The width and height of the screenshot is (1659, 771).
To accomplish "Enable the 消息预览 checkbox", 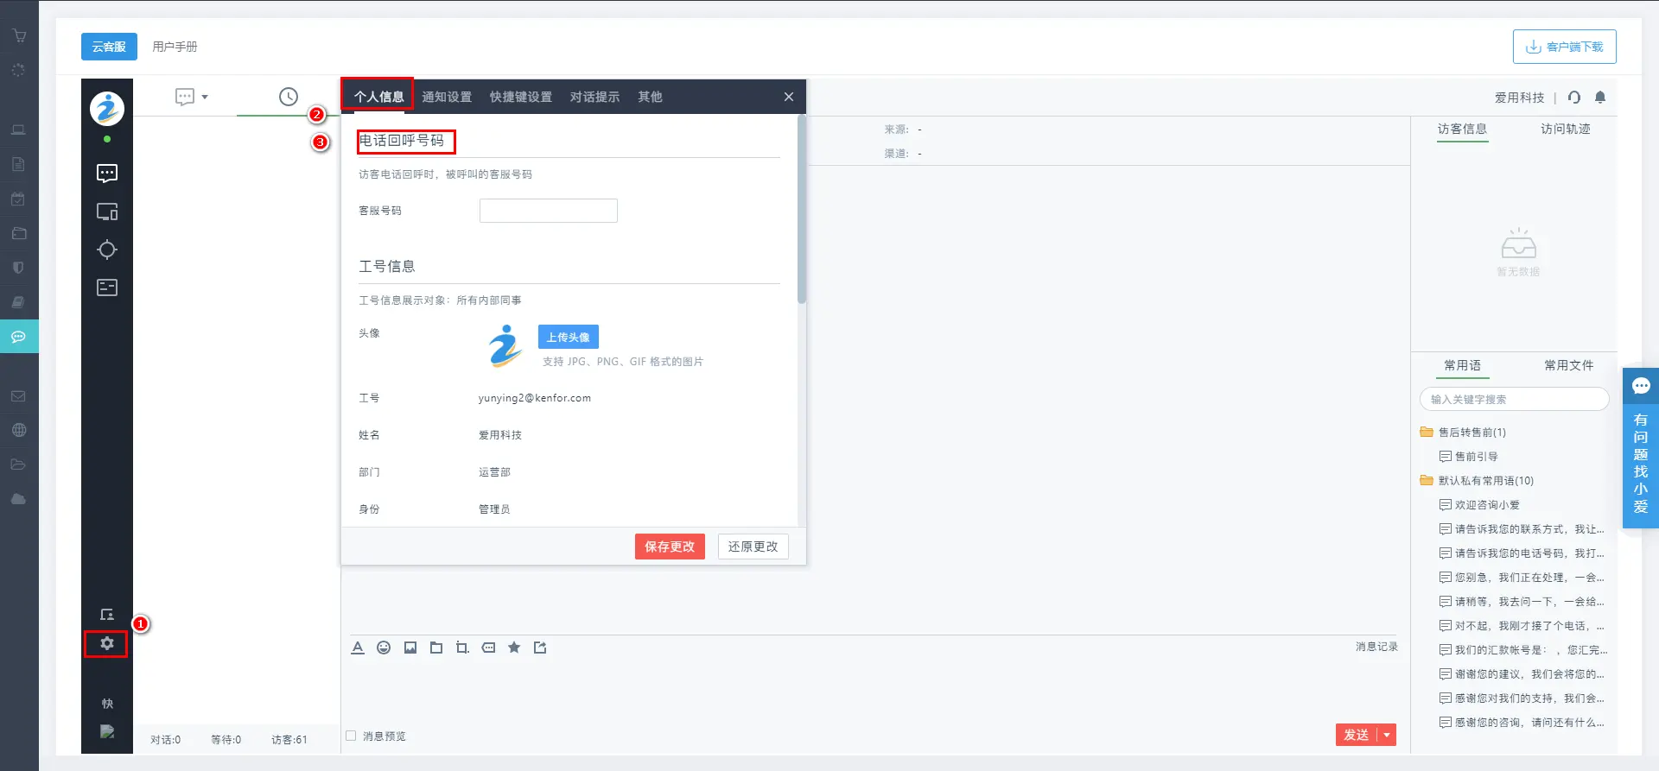I will pyautogui.click(x=351, y=736).
